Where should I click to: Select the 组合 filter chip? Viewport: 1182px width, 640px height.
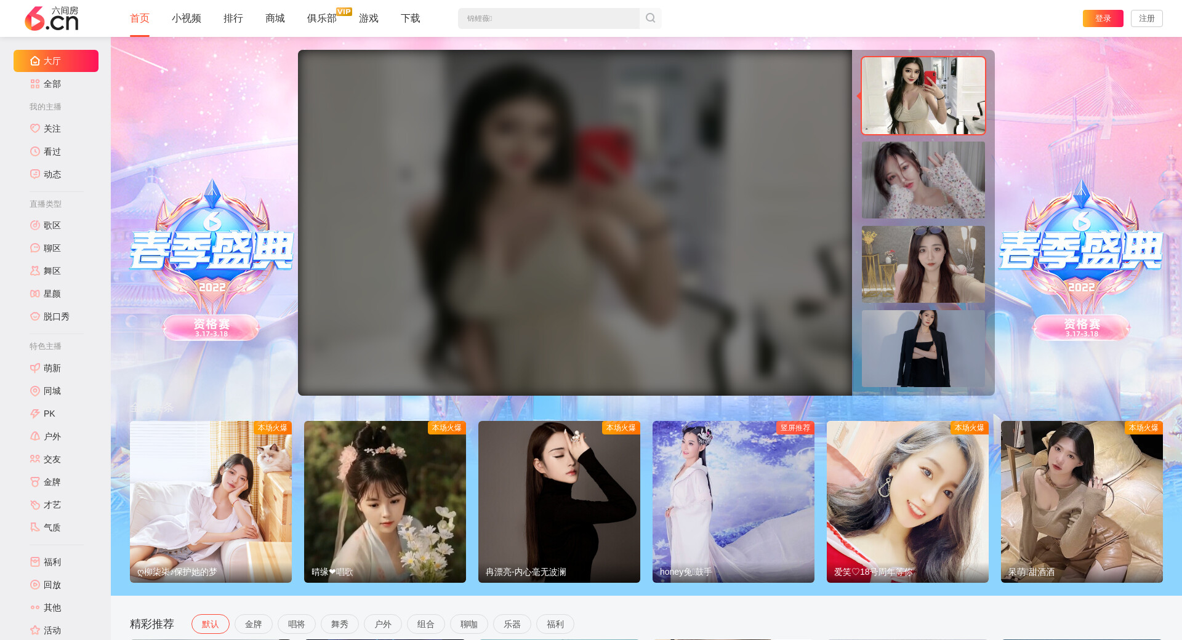tap(426, 624)
